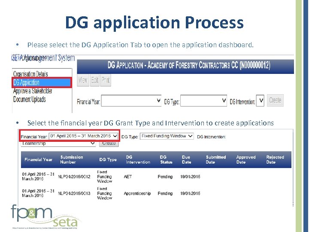Open Approve a Stakeholder menu item

click(x=33, y=91)
